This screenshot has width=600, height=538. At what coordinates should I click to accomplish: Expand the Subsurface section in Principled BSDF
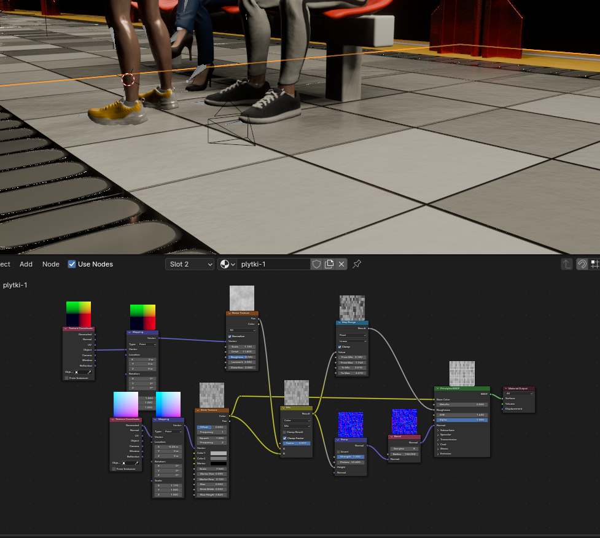tap(438, 430)
